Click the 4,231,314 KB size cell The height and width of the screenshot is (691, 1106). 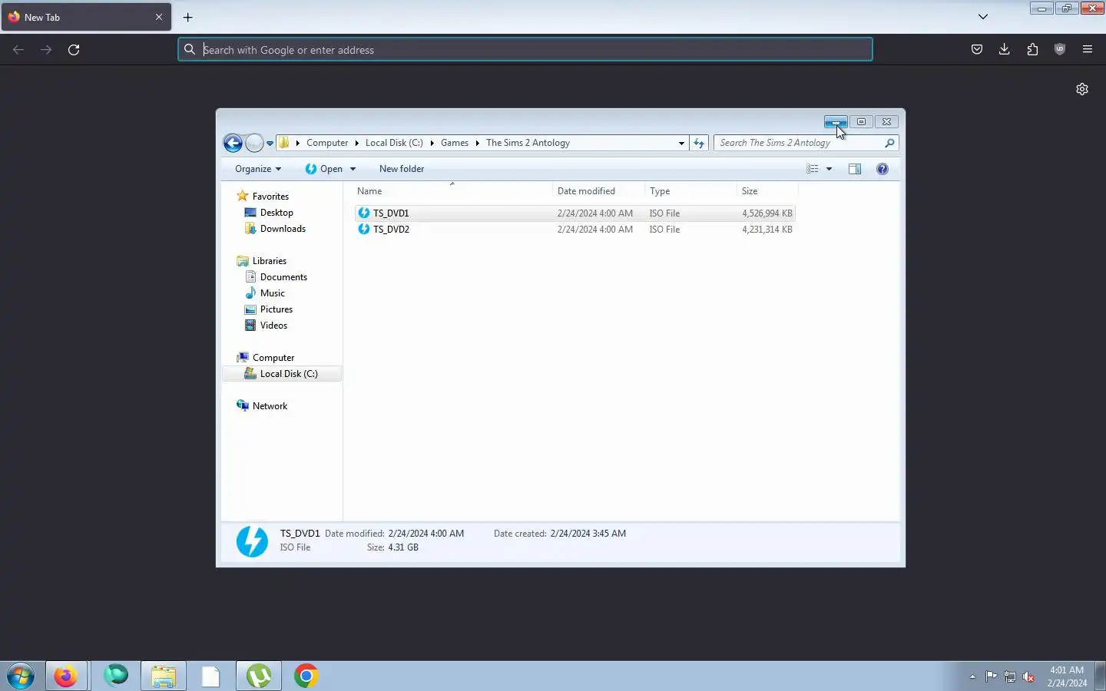point(767,230)
